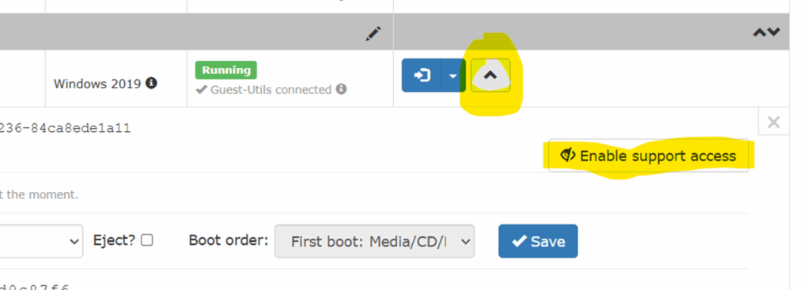Image resolution: width=810 pixels, height=290 pixels.
Task: Open the Boot order dropdown
Action: point(374,241)
